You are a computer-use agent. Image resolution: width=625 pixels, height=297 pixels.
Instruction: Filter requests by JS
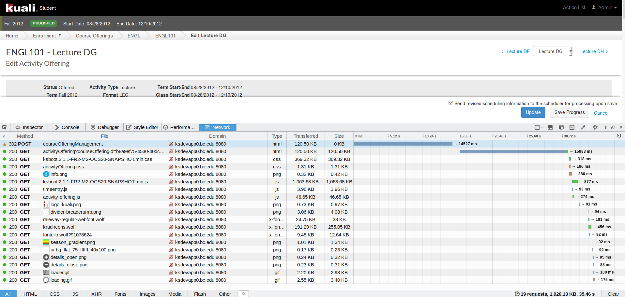click(x=75, y=294)
